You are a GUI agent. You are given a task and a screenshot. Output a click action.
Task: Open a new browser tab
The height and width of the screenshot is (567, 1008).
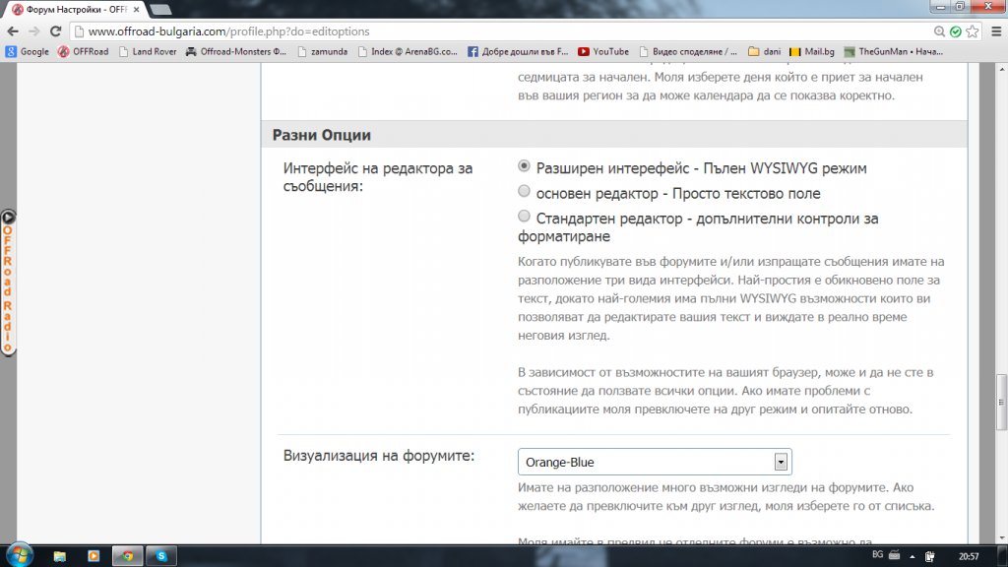coord(160,10)
